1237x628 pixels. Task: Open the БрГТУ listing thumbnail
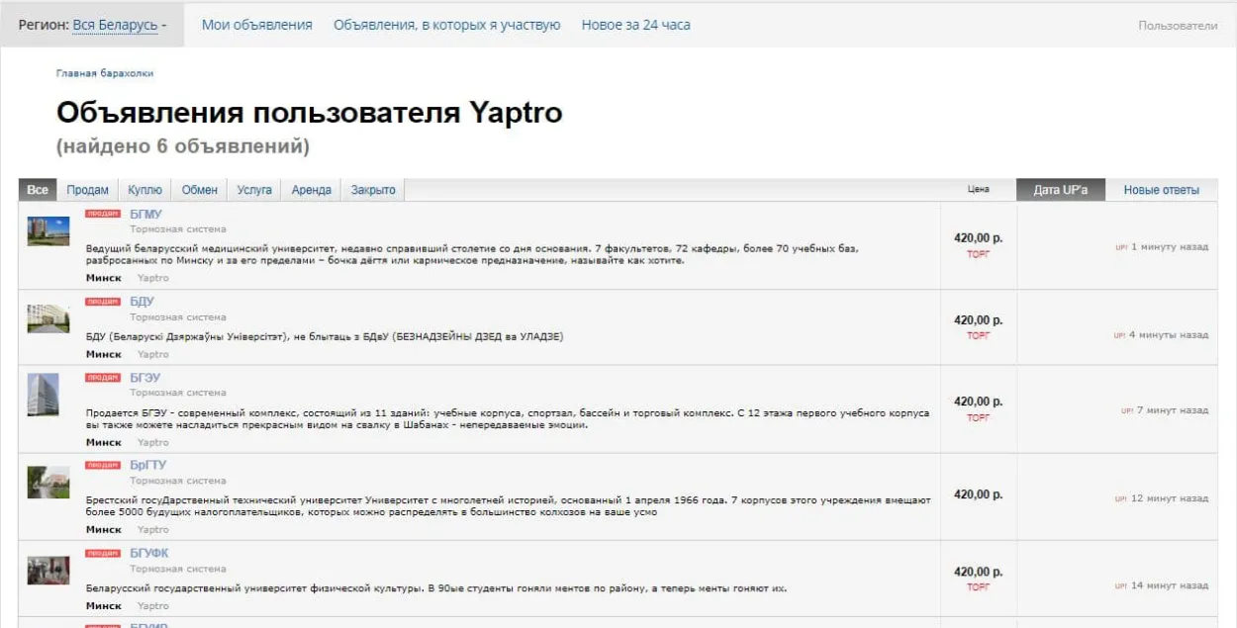click(48, 482)
